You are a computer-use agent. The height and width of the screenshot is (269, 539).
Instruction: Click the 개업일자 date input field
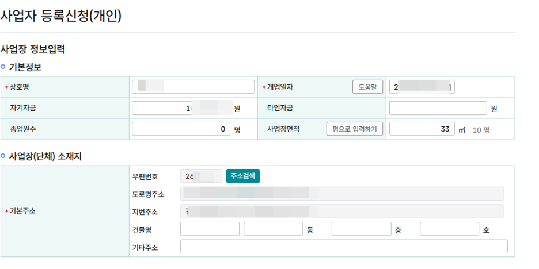coord(422,87)
